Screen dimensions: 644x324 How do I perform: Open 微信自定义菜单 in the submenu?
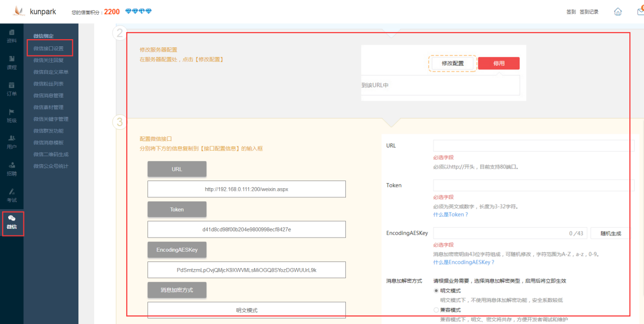[51, 72]
